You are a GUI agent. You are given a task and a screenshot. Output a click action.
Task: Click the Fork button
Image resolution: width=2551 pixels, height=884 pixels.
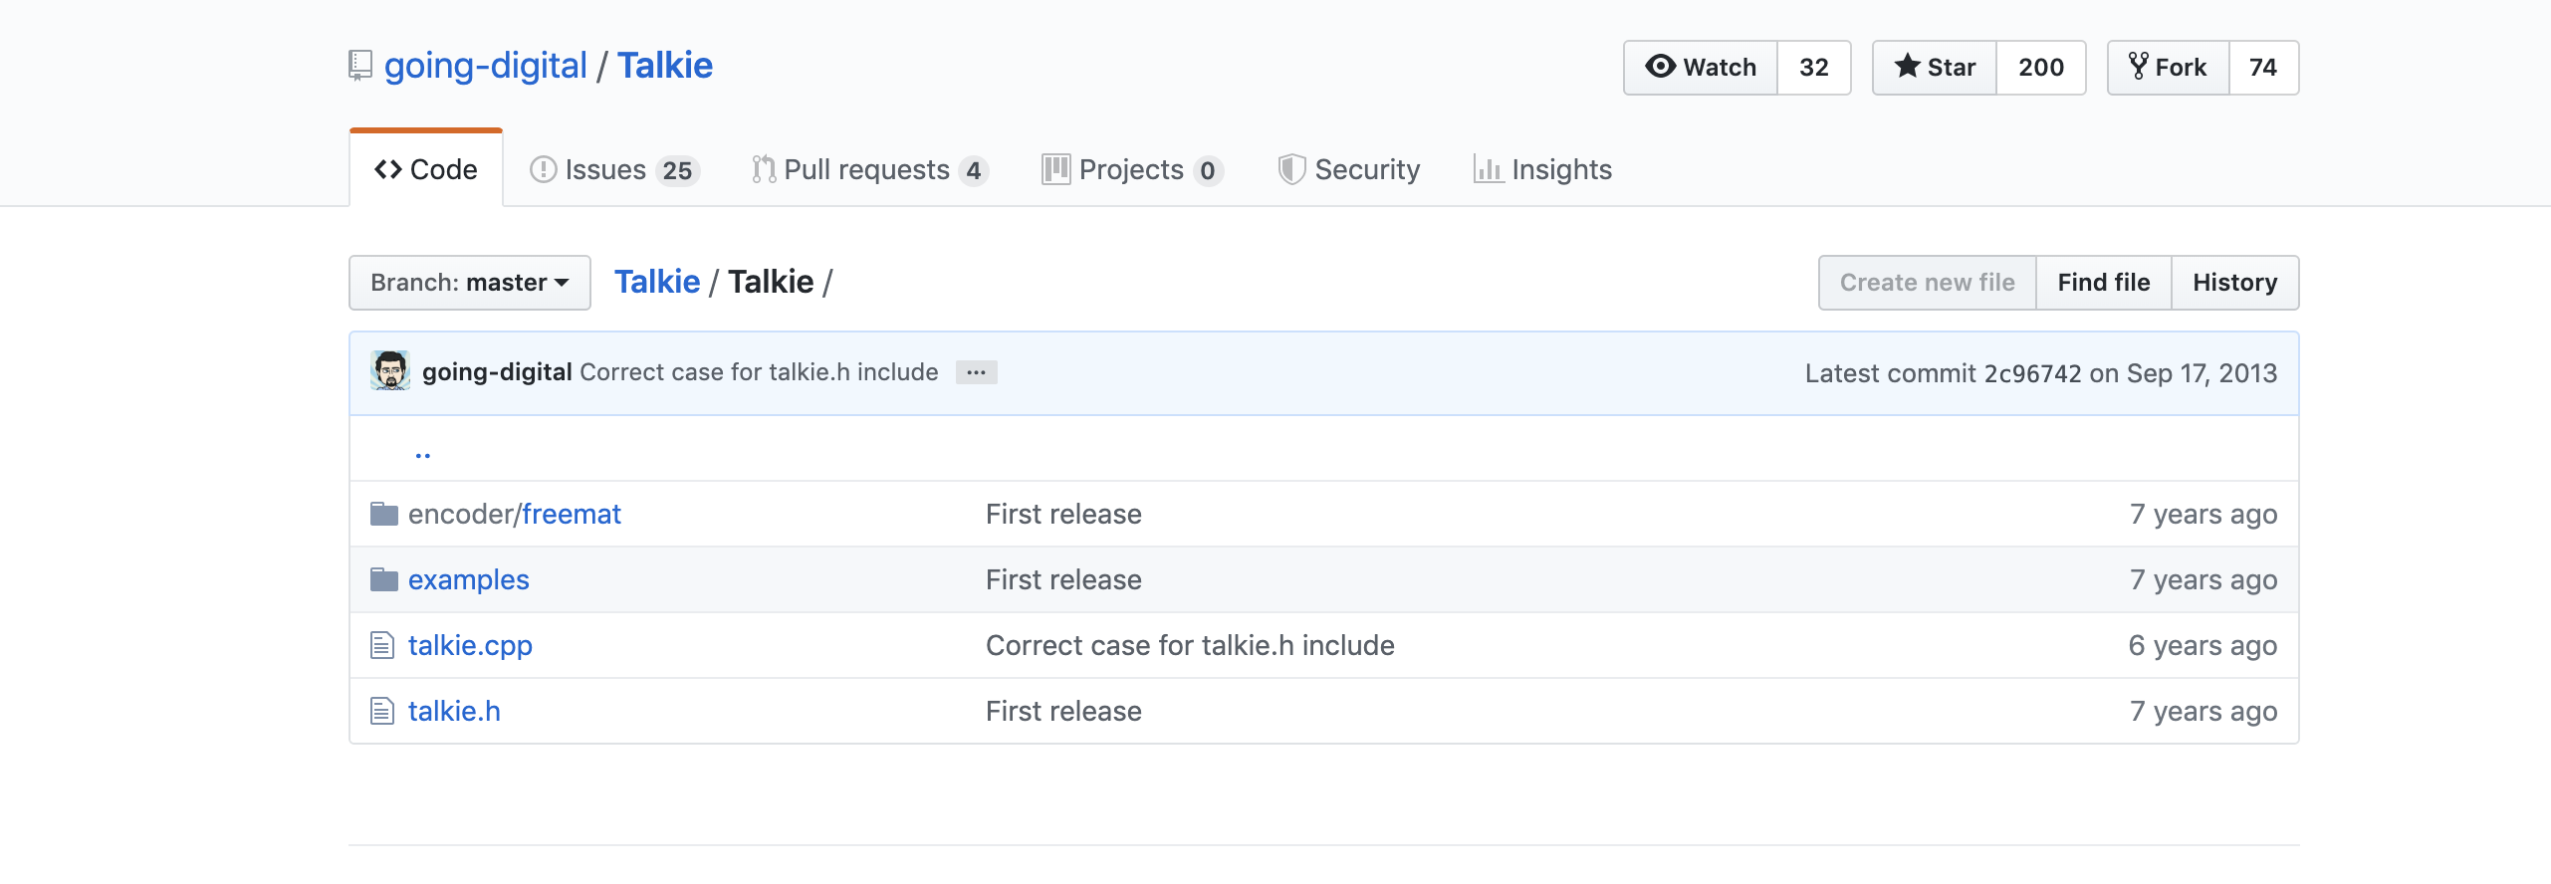pos(2169,68)
